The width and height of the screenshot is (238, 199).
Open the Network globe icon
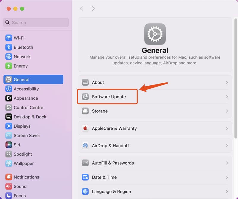(9, 57)
